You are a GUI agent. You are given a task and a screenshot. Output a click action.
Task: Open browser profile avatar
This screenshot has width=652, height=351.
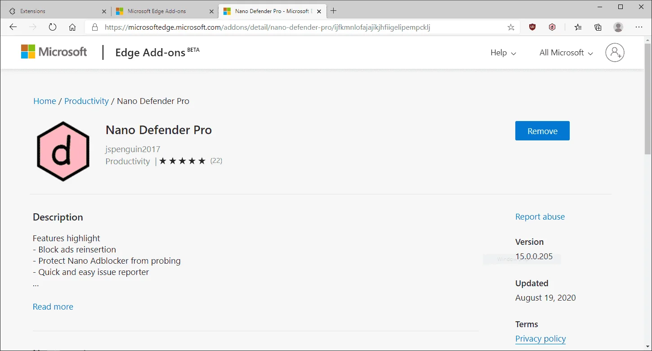pos(618,27)
